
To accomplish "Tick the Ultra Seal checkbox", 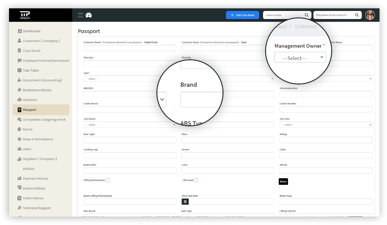I will (196, 180).
